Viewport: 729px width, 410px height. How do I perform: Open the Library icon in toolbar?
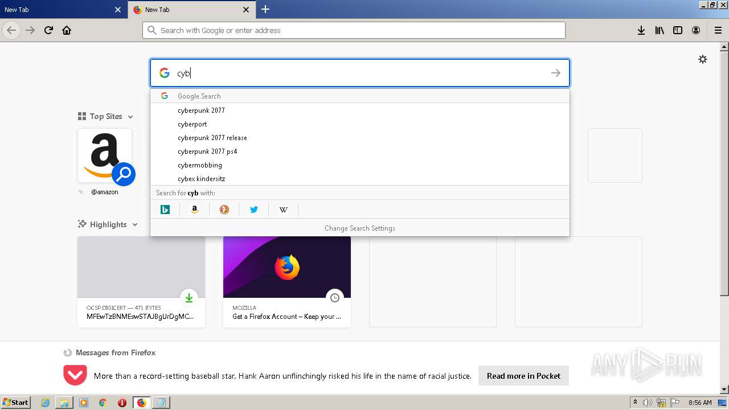(660, 30)
